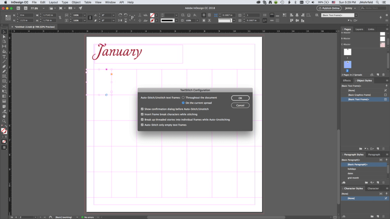390x219 pixels.
Task: Disable 'Auto-Stitch only empty text frames'
Action: (142, 125)
